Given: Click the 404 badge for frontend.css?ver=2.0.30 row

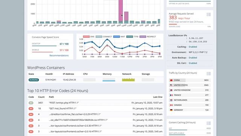Looking at the screenshot, I should coord(31,126).
